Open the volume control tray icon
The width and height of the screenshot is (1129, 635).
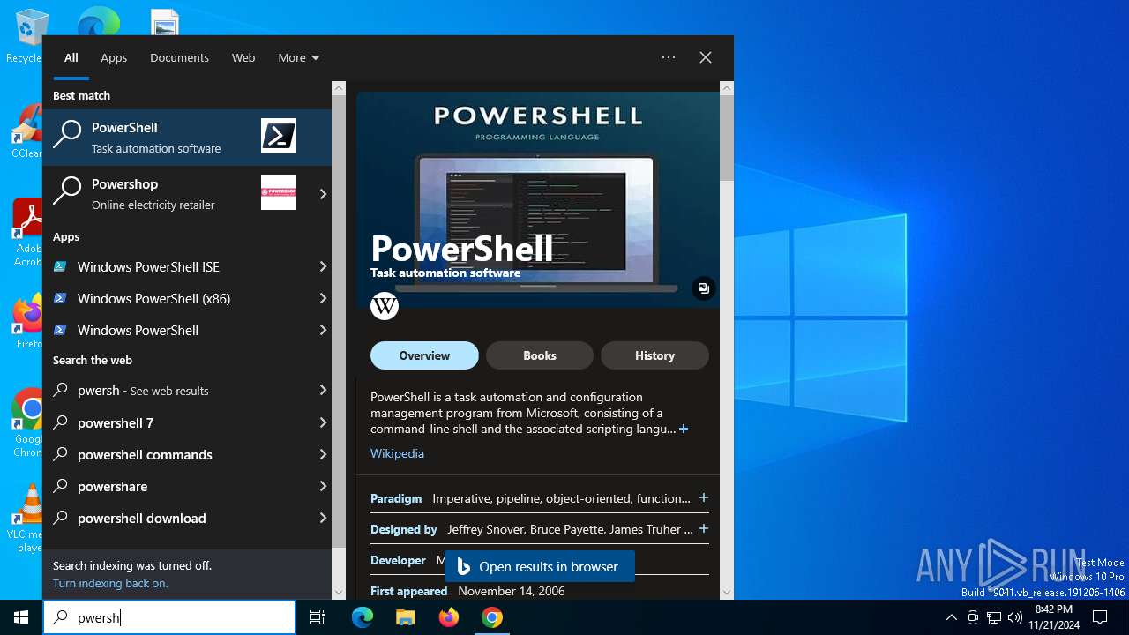pos(1015,617)
